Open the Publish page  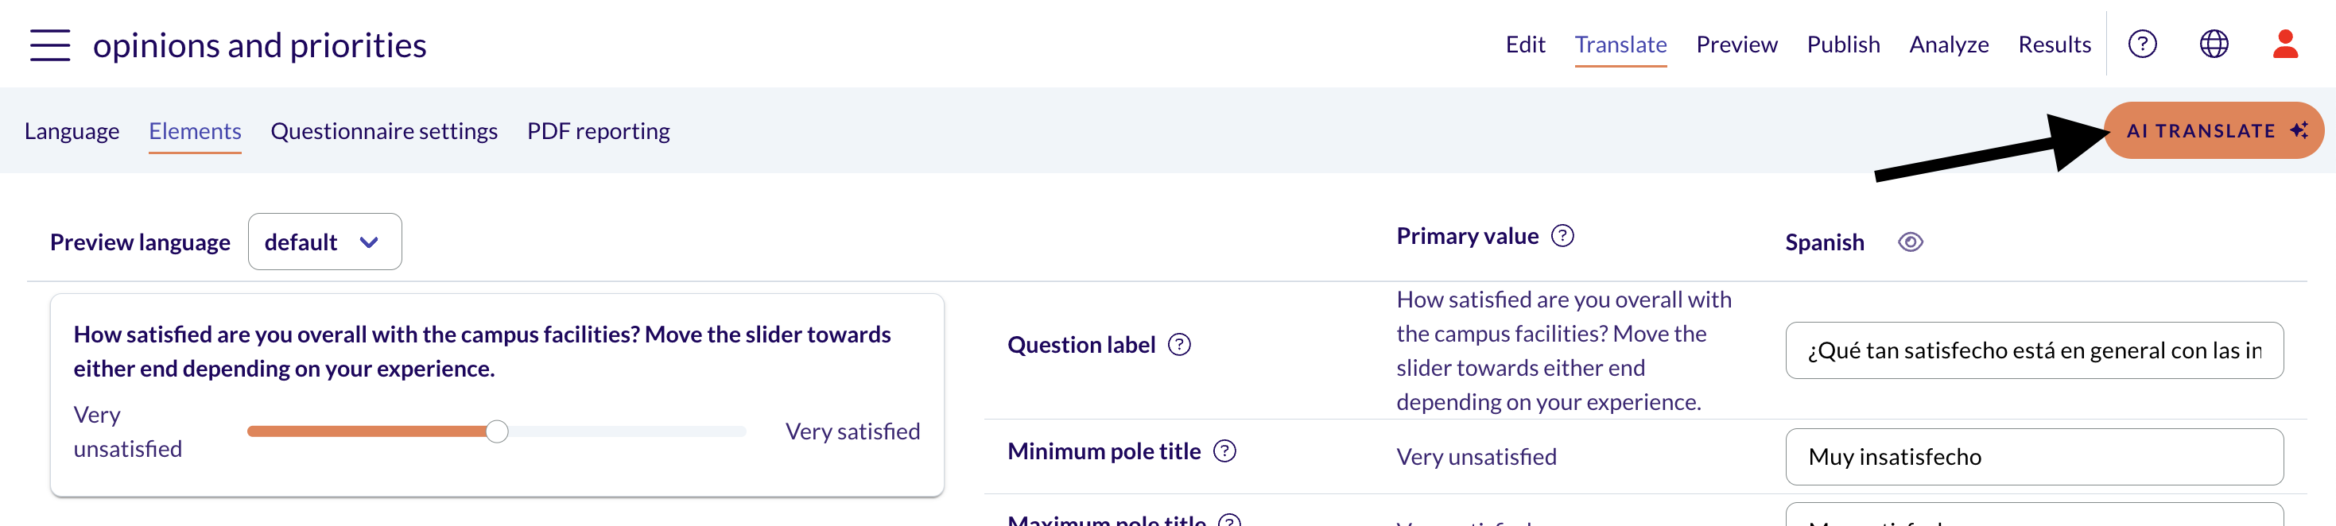point(1843,44)
